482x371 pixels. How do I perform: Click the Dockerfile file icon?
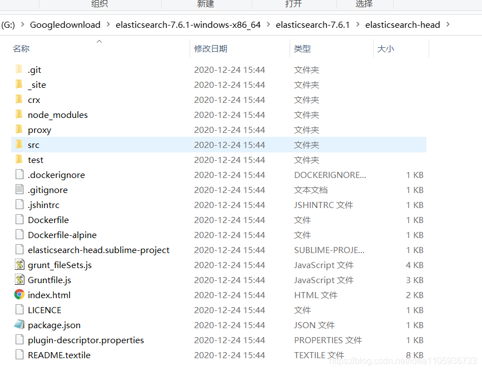19,220
